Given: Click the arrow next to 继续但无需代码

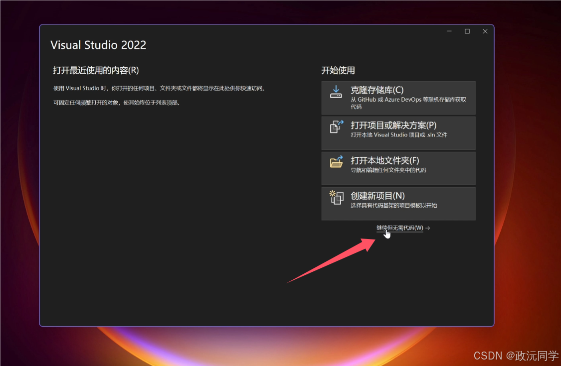Looking at the screenshot, I should [x=427, y=228].
